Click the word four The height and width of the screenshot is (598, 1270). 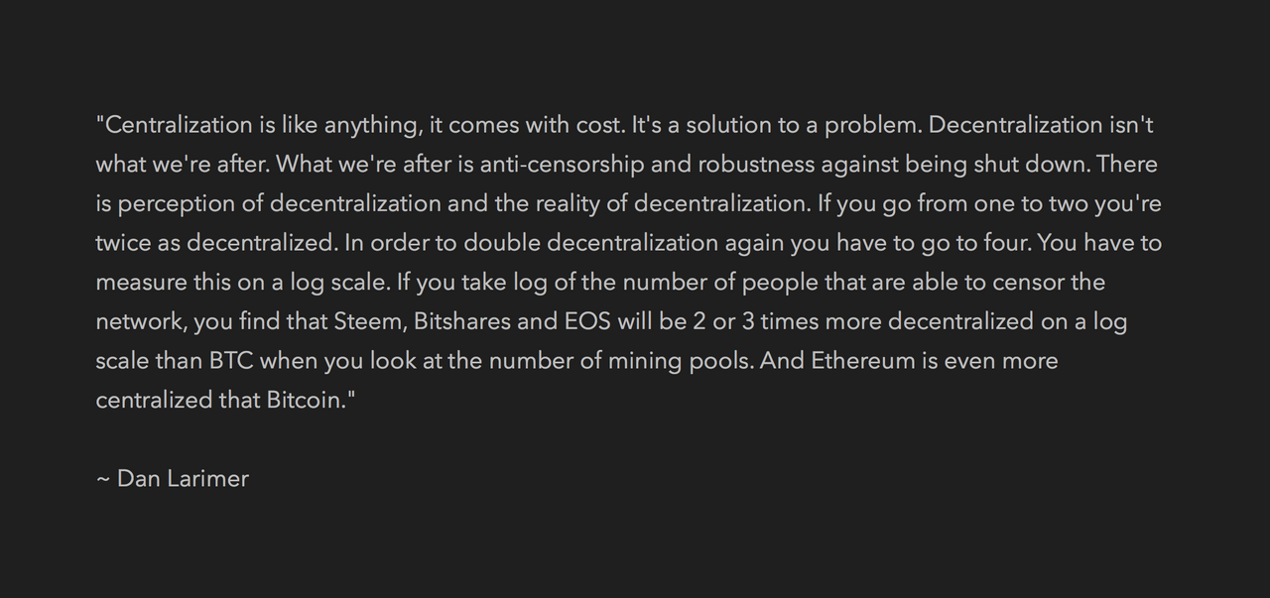pos(1008,243)
